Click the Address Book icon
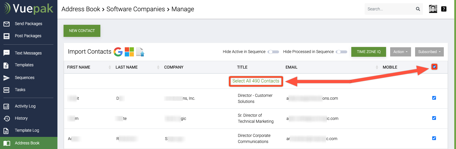This screenshot has width=456, height=149. point(7,143)
